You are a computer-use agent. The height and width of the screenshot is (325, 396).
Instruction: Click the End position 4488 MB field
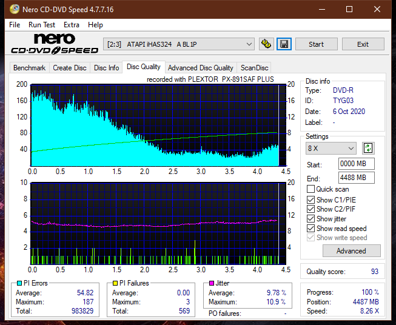[x=357, y=178]
